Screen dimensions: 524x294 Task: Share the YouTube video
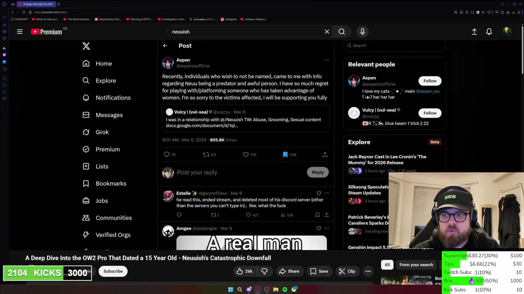click(x=289, y=271)
